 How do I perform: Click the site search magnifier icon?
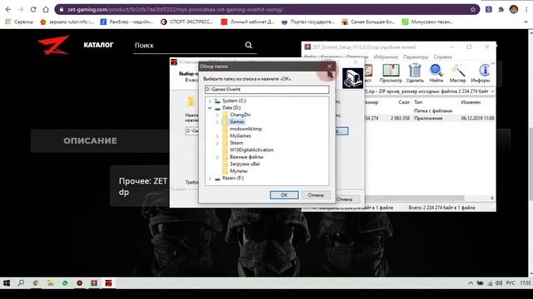tap(248, 45)
